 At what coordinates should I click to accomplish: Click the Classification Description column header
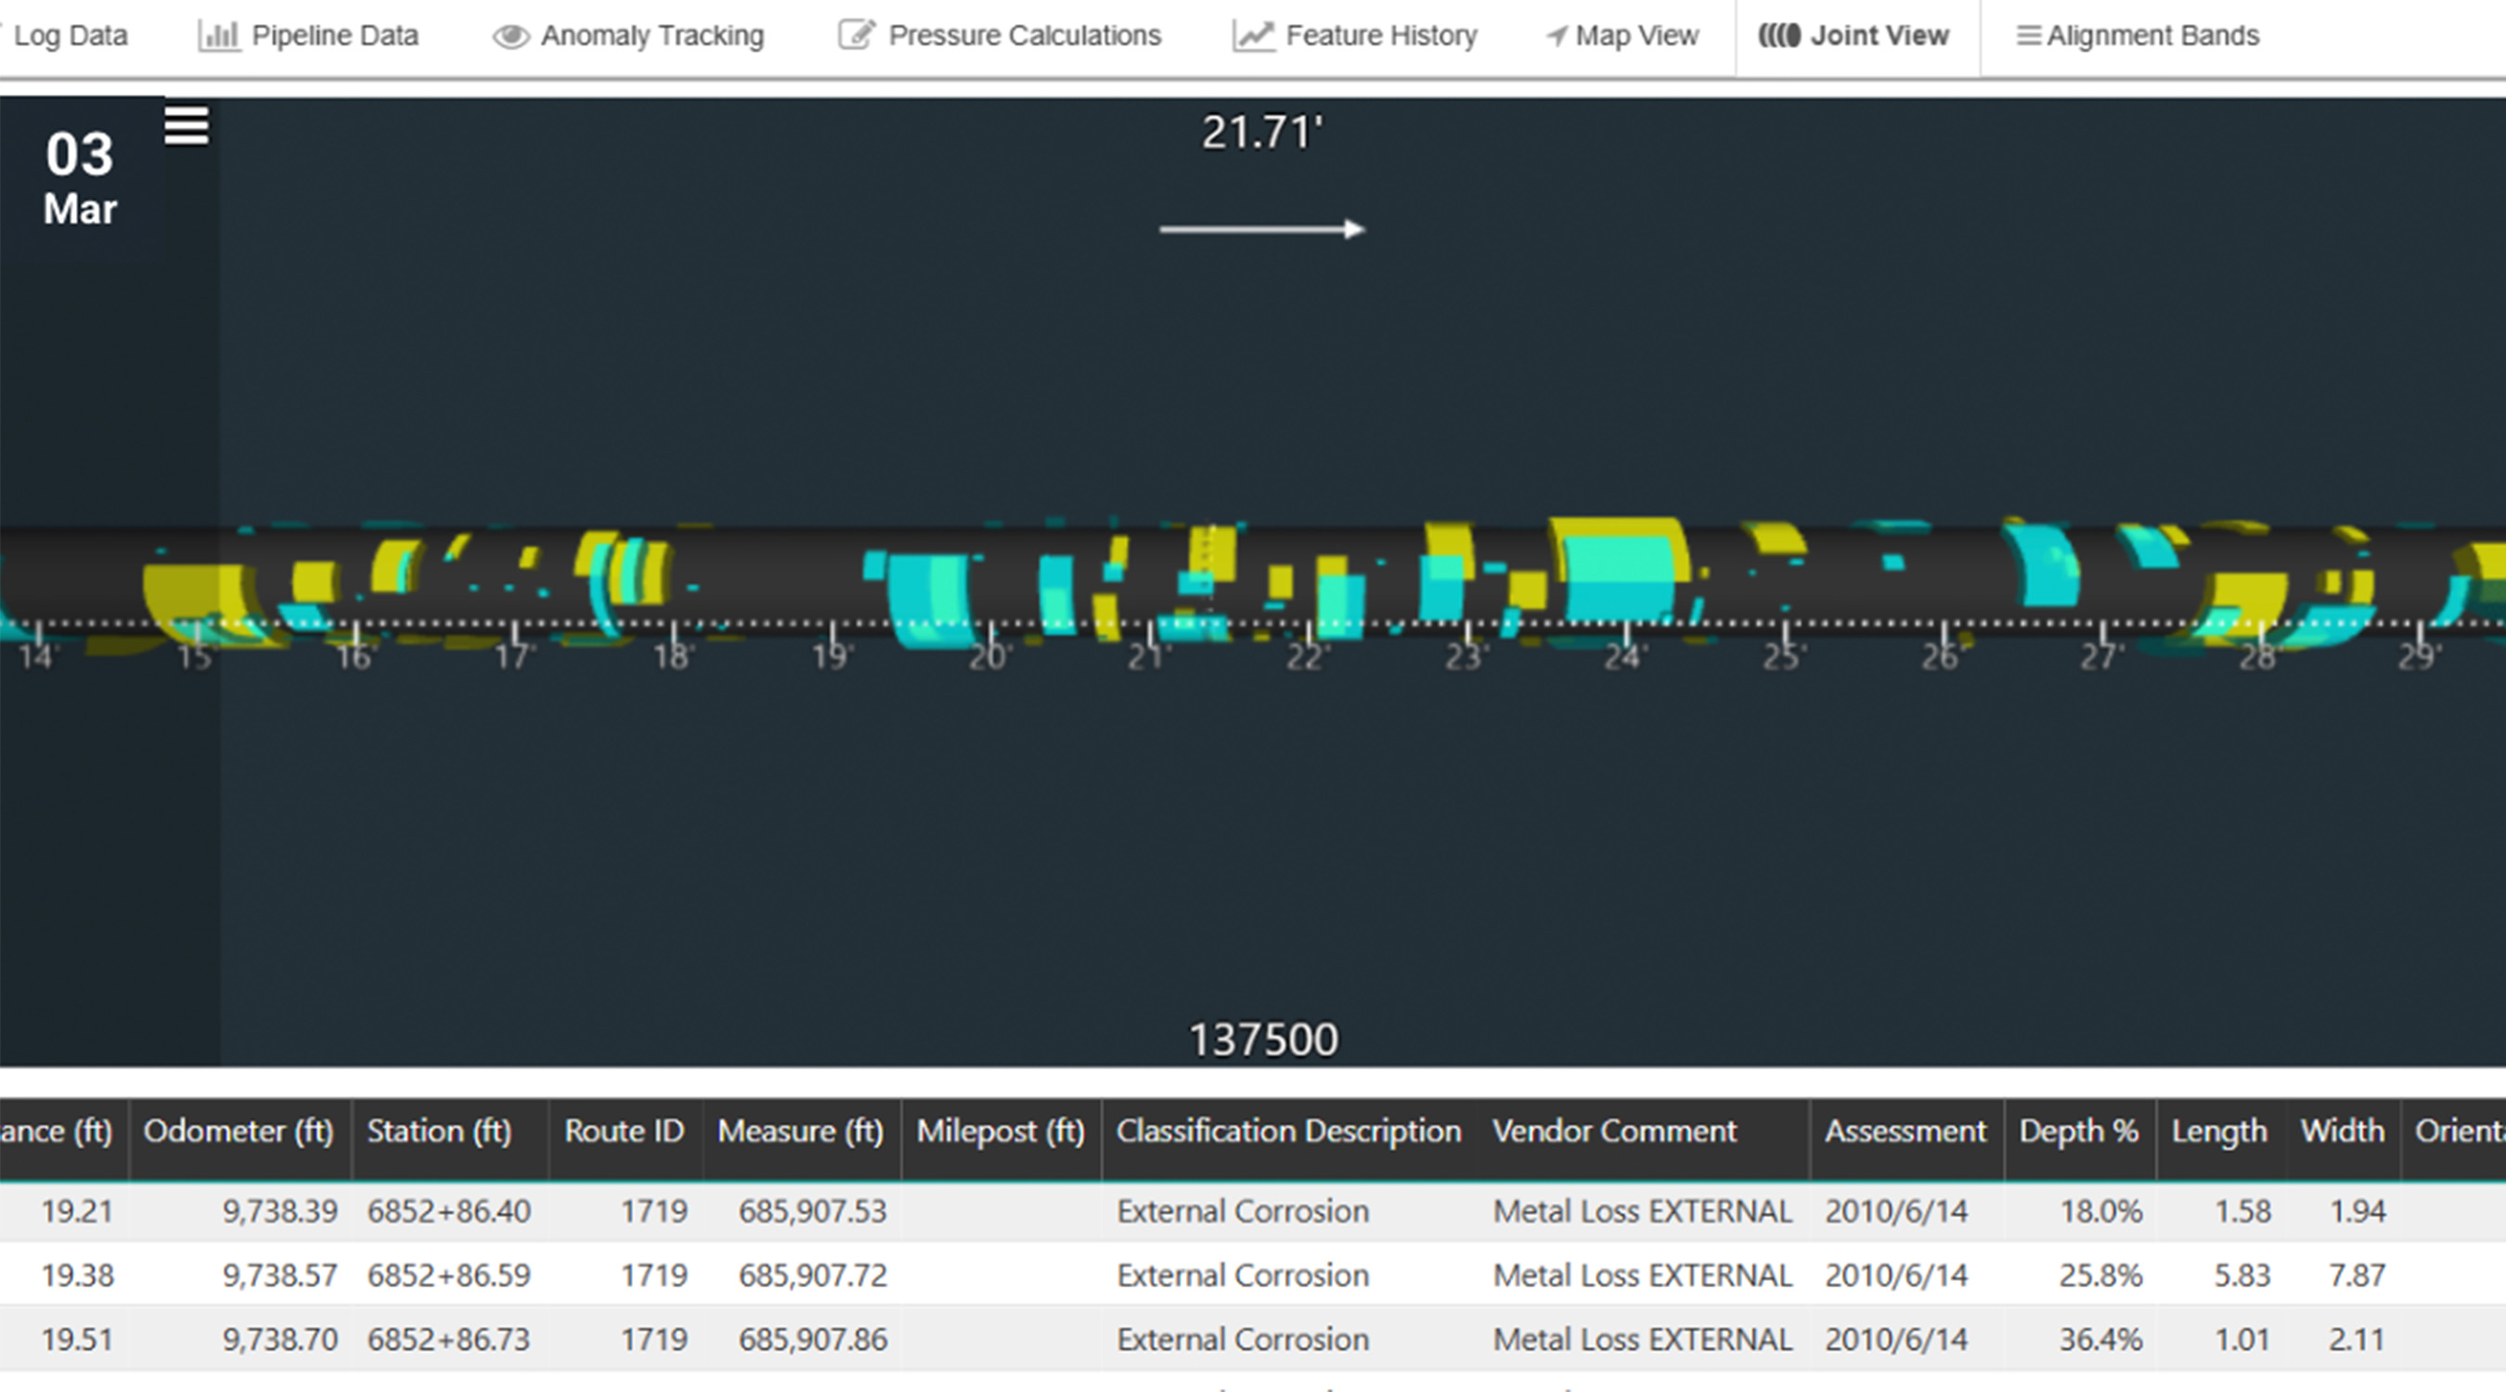coord(1288,1131)
